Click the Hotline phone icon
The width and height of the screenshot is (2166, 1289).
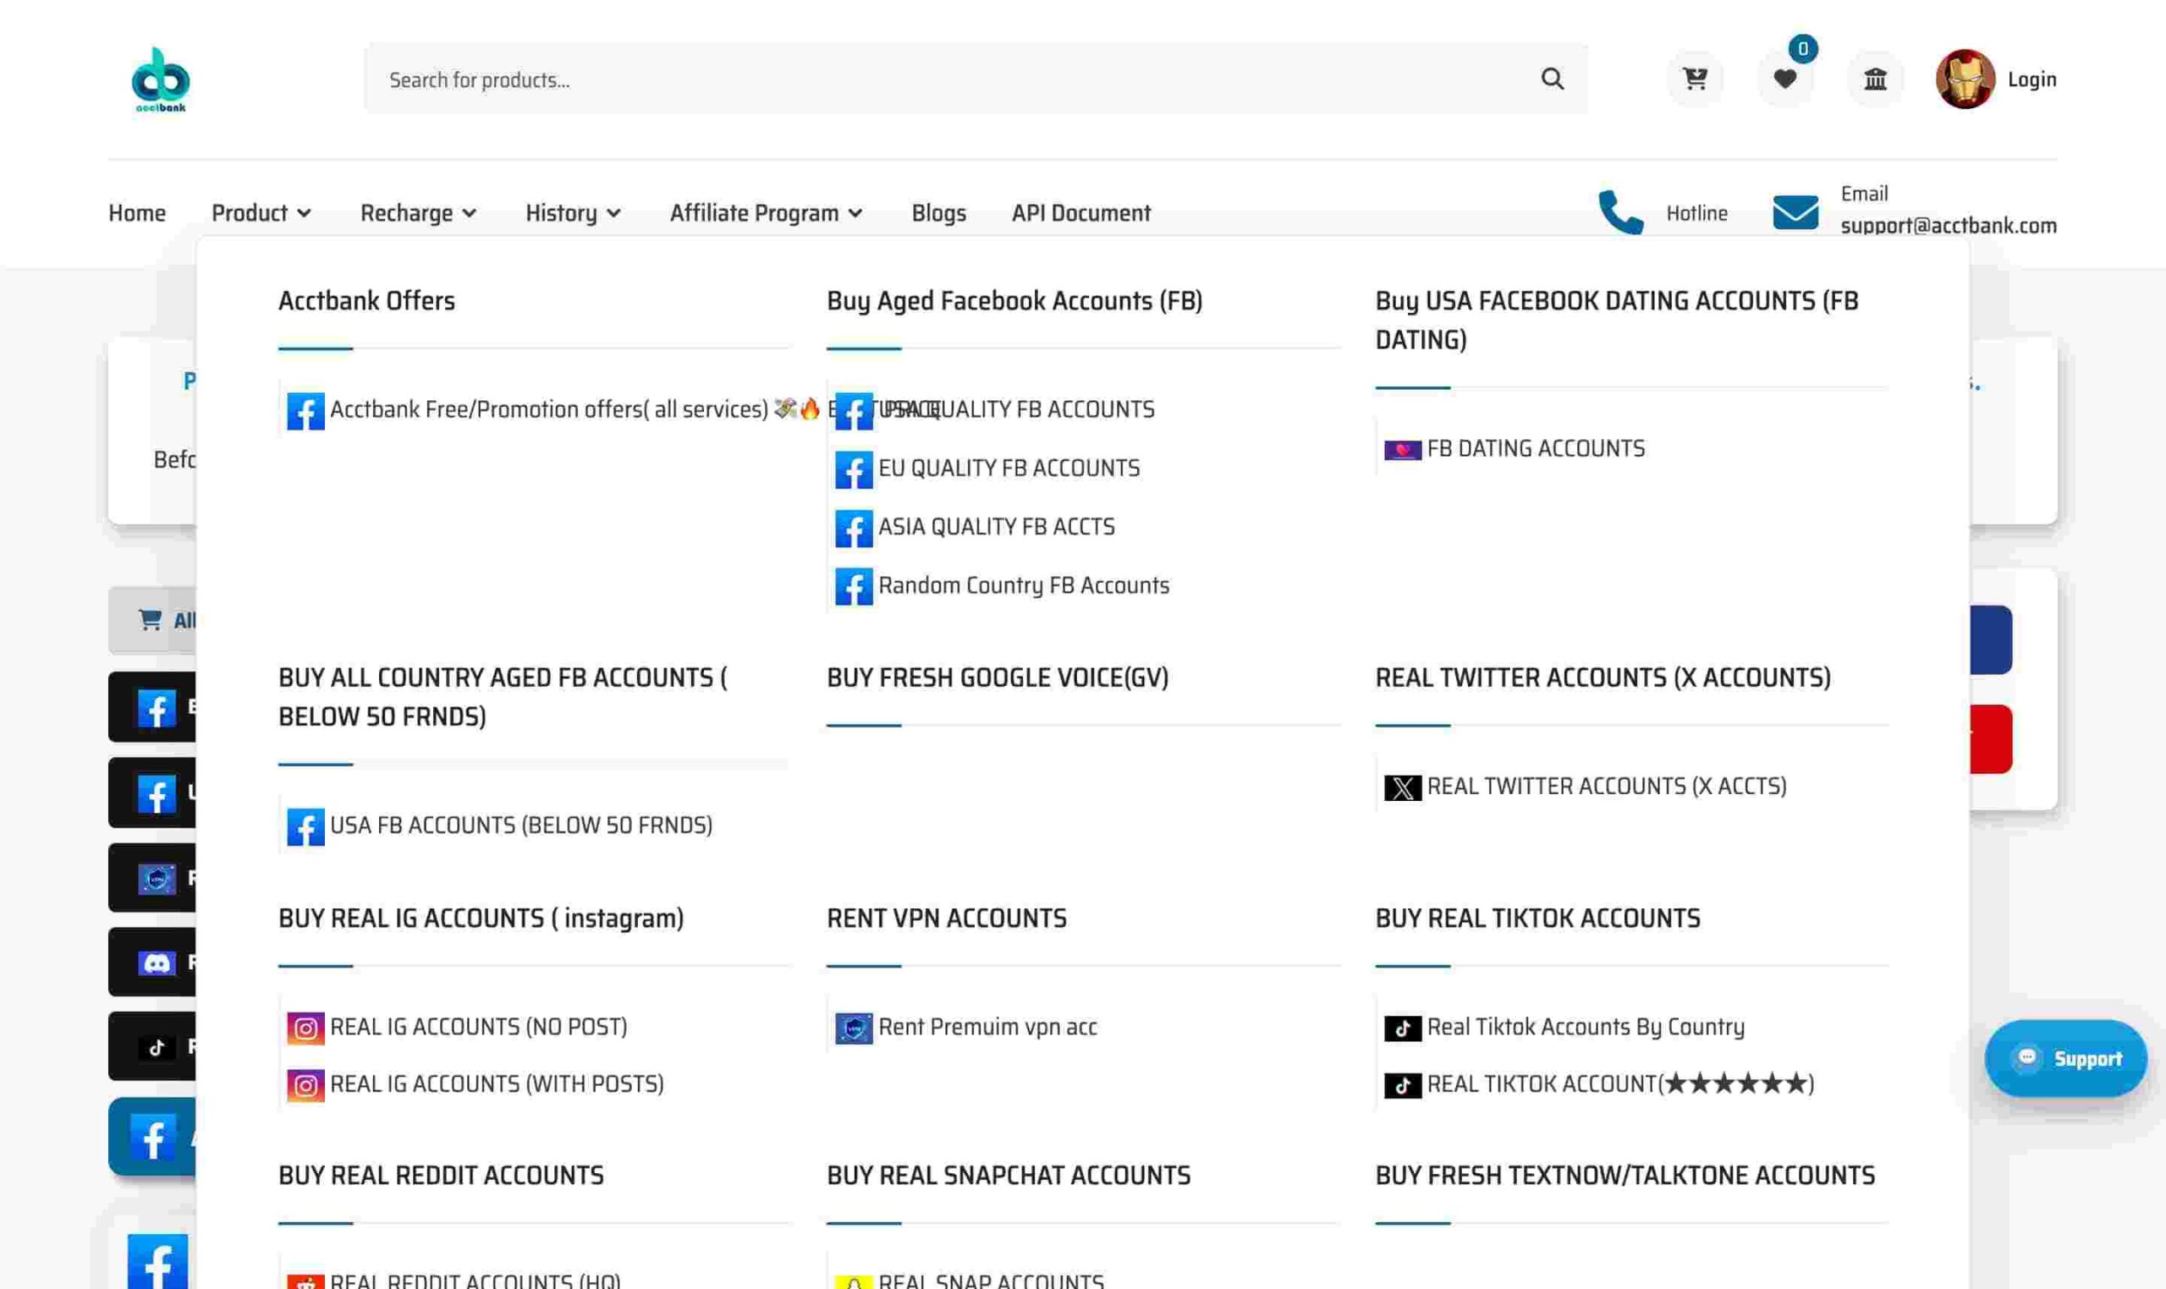coord(1621,212)
